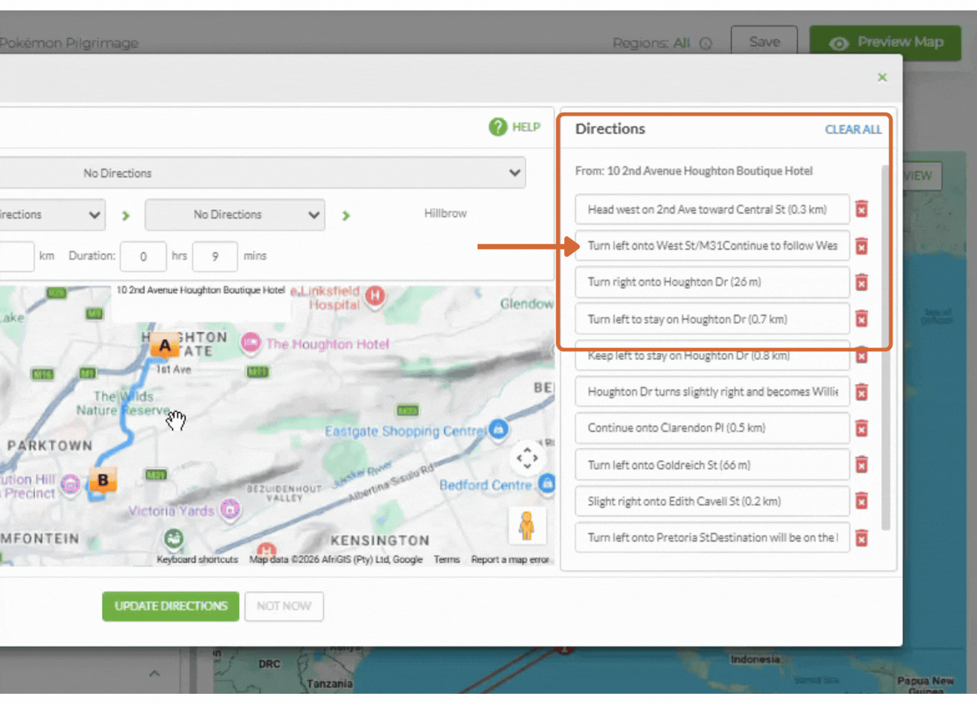The image size is (977, 703).
Task: Delete the 'Slight right onto Edith Cavell St' step
Action: coord(861,501)
